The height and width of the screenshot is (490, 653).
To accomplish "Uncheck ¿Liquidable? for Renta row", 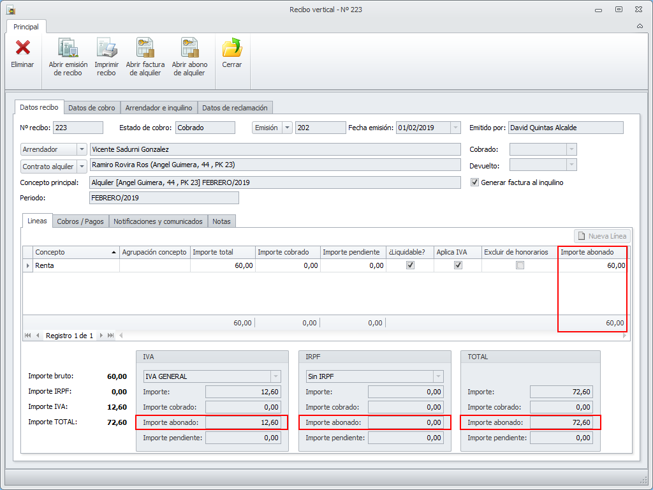I will tap(410, 265).
